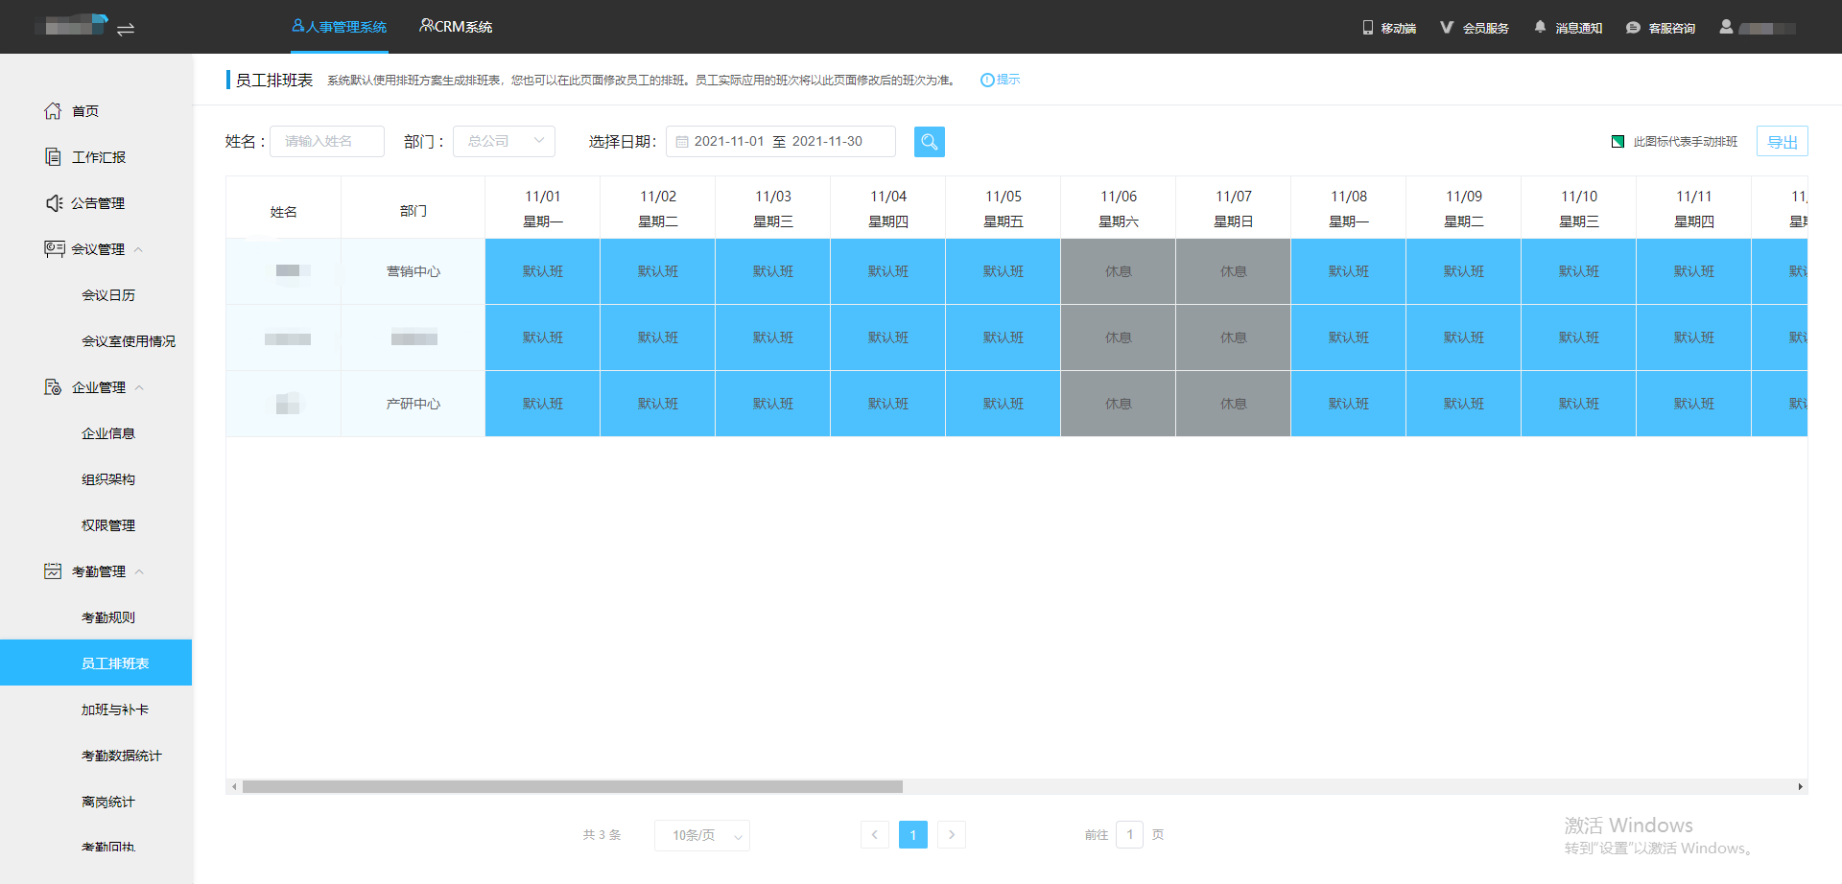Screen dimensions: 1842x884
Task: Click the announcement speaker icon
Action: click(54, 202)
